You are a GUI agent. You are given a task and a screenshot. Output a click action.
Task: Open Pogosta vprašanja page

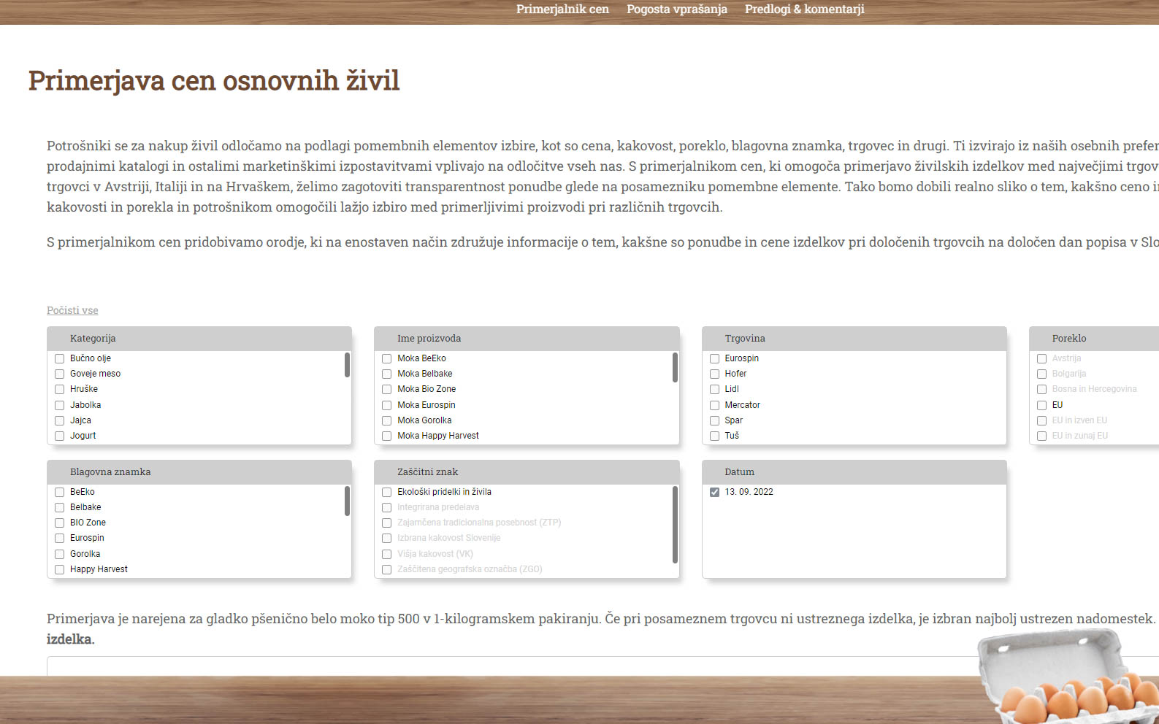click(x=677, y=9)
